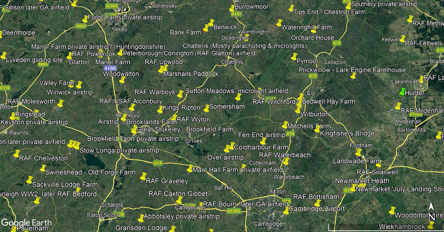Viewport: 444px width, 232px height.
Task: Click the "Landwade Farm" label
Action: [x=357, y=161]
